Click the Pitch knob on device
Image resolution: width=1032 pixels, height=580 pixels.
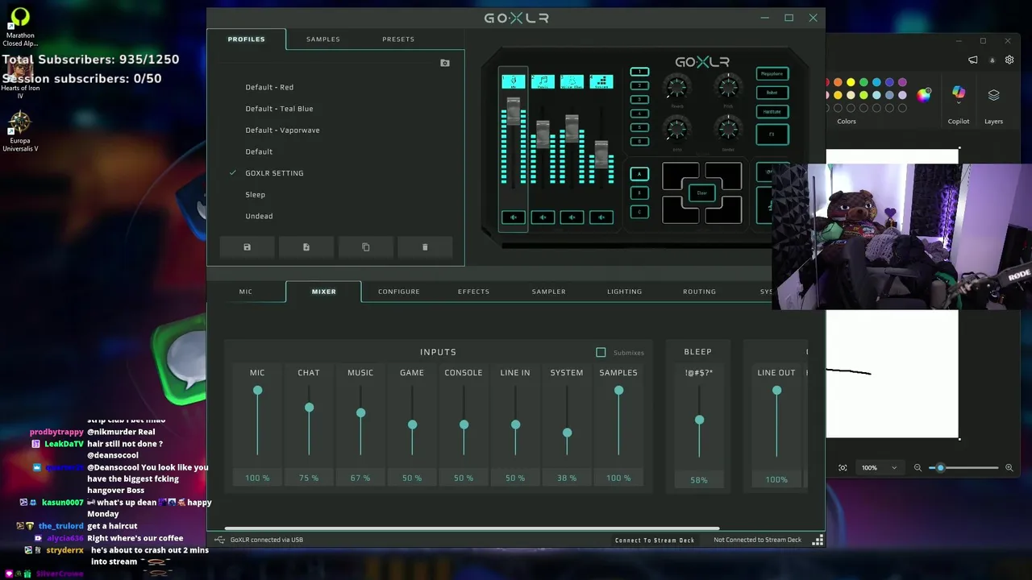(x=728, y=86)
